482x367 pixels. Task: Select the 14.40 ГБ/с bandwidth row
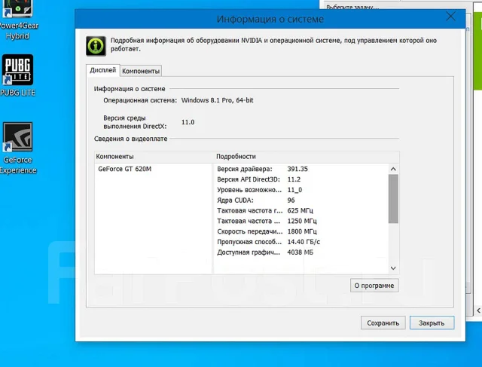301,242
